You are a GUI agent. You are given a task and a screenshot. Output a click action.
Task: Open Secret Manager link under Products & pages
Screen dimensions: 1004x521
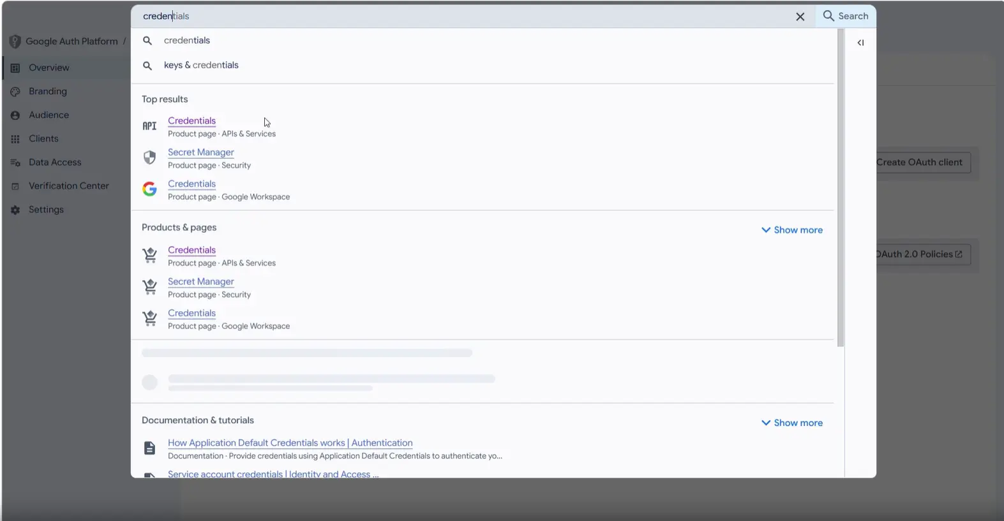pos(200,281)
